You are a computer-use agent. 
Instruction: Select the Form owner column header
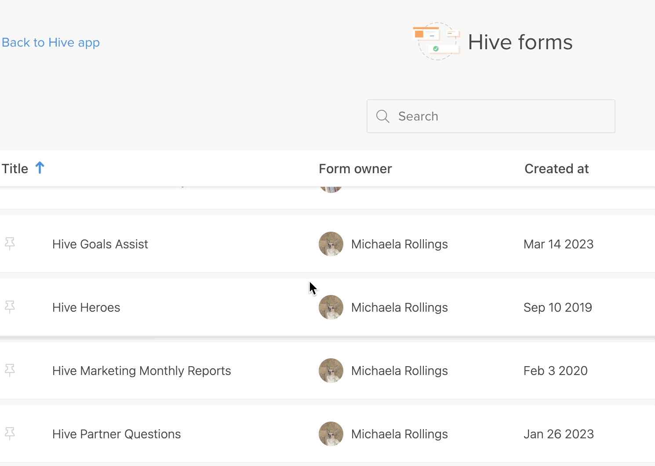tap(355, 168)
